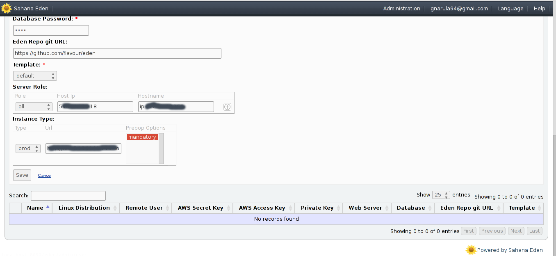The width and height of the screenshot is (556, 256).
Task: Sort table by Name column arrow
Action: click(x=48, y=208)
